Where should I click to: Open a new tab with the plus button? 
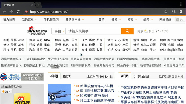click(38, 5)
